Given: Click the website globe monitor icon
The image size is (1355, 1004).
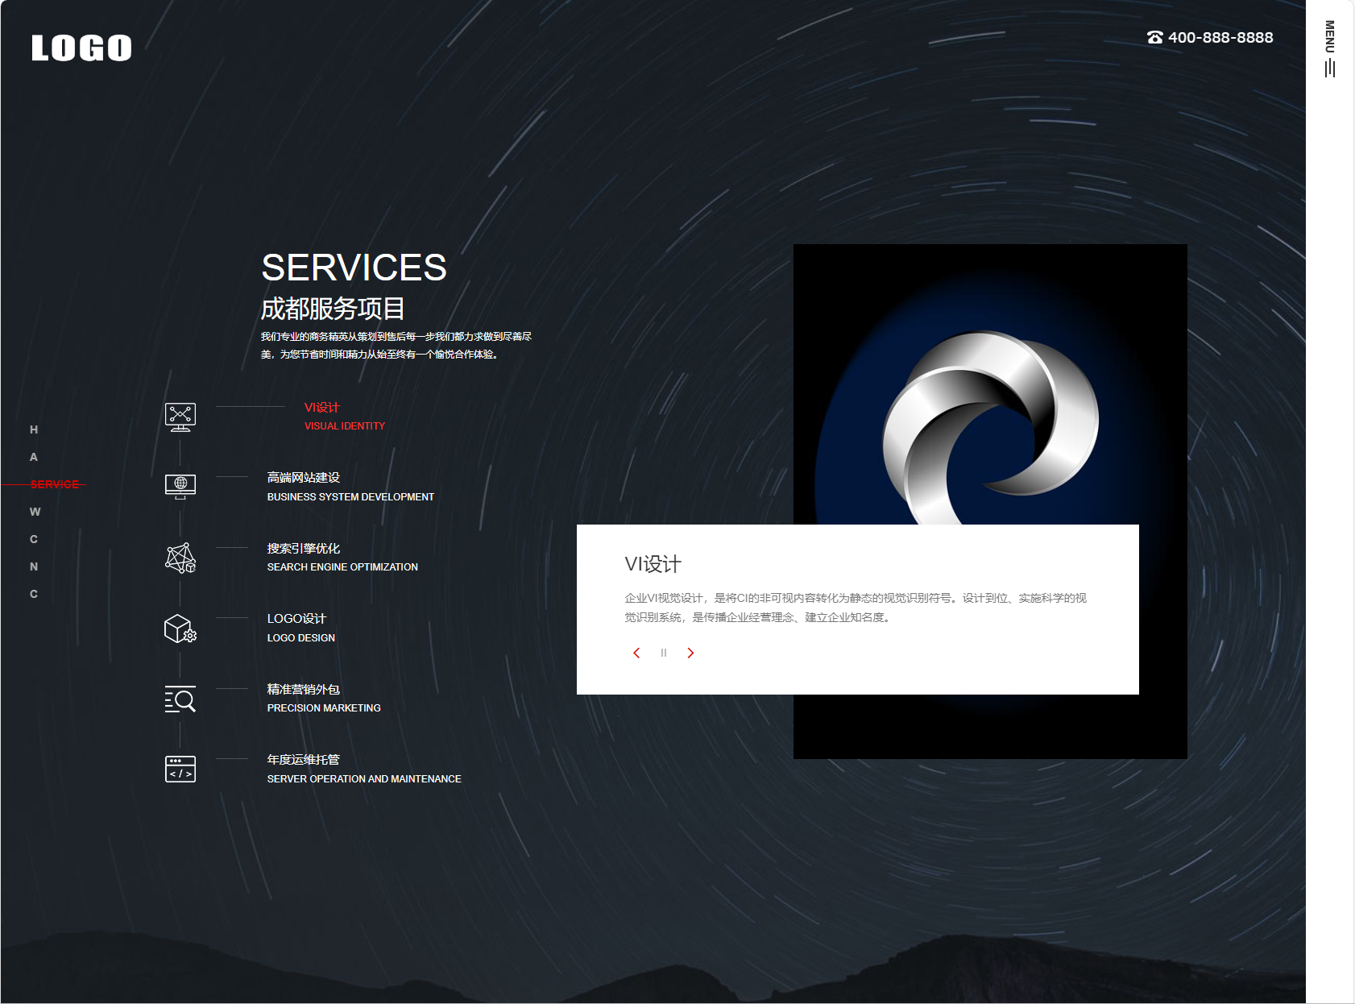Looking at the screenshot, I should click(x=180, y=487).
